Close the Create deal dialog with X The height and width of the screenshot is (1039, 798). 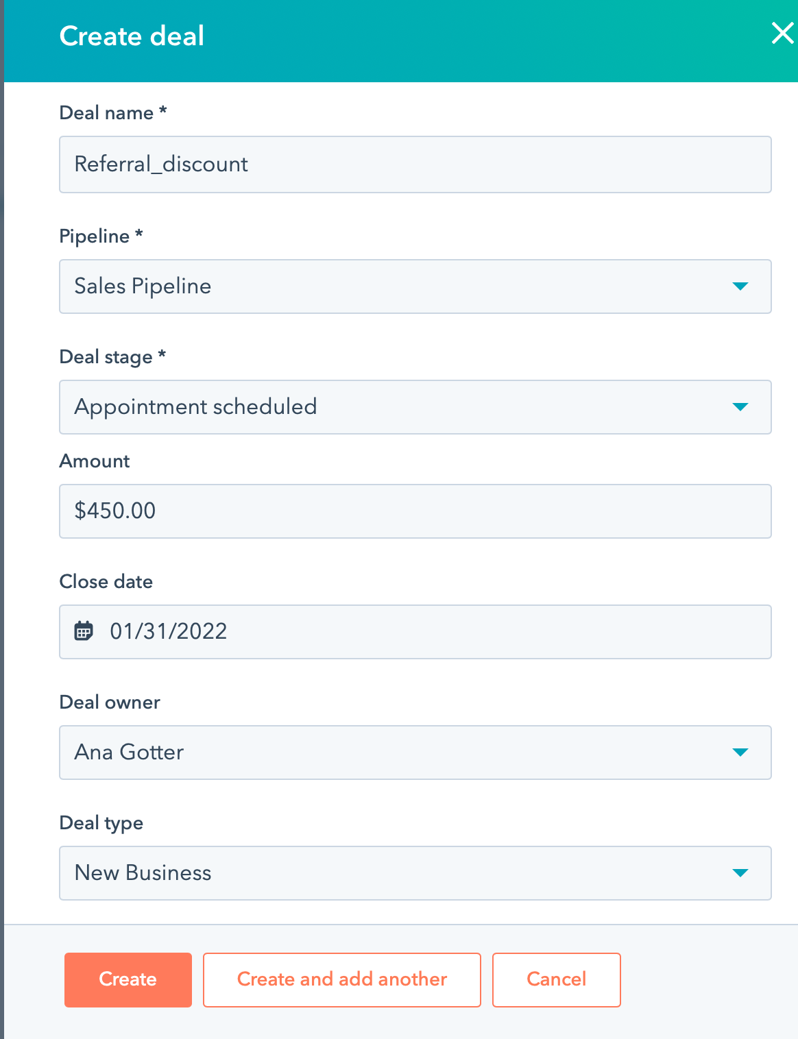pos(782,34)
